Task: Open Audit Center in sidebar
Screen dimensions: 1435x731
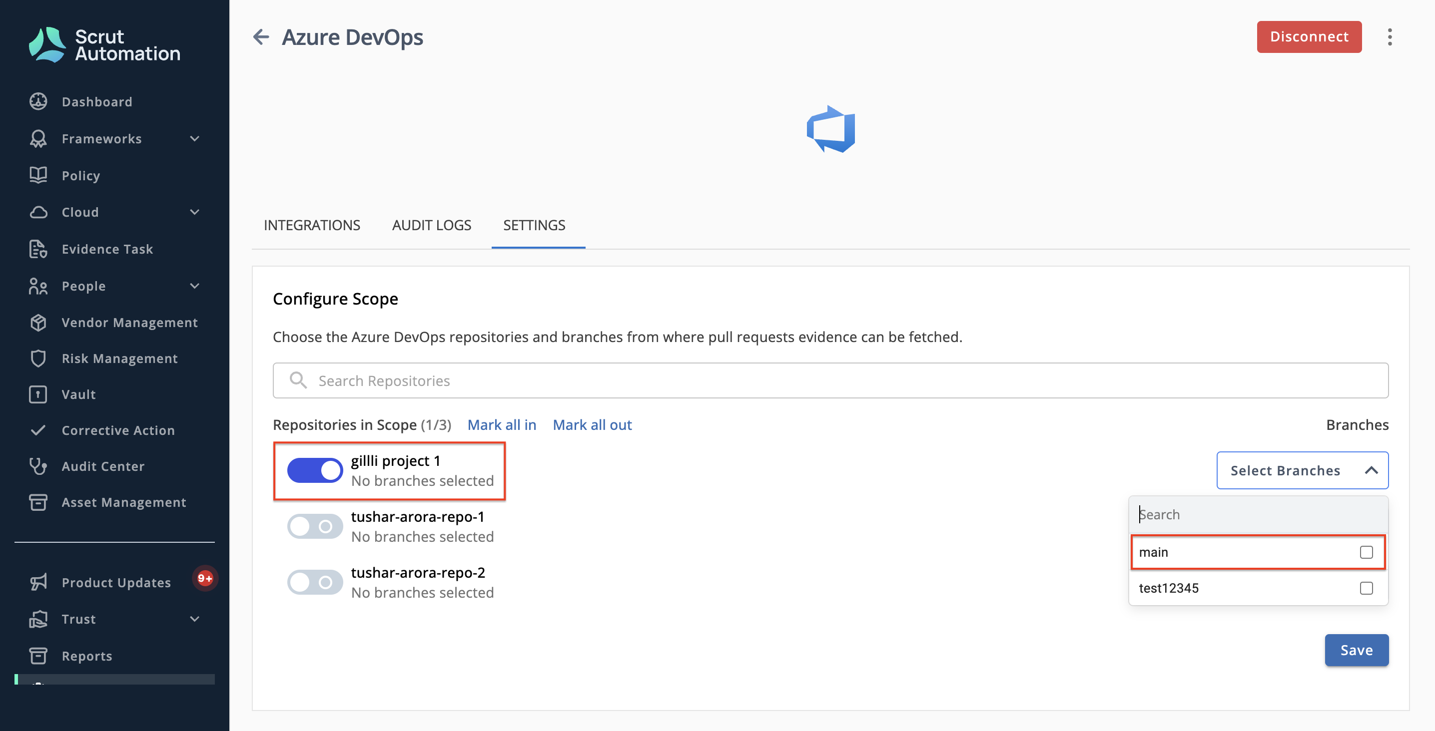Action: point(103,466)
